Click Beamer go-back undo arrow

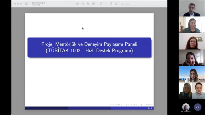tap(147, 104)
